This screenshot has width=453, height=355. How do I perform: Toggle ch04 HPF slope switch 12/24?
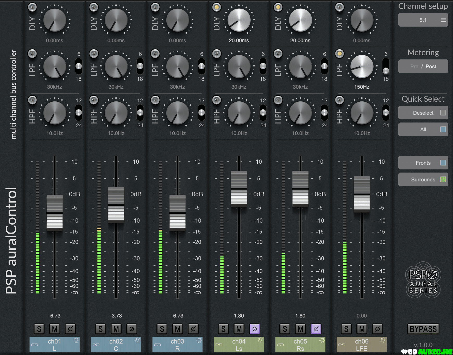(263, 113)
